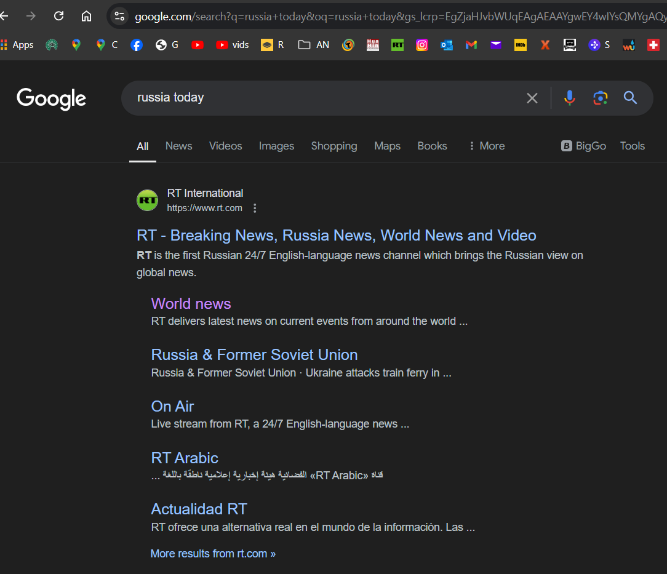This screenshot has height=574, width=667.
Task: Open the three-dot menu for the RT result
Action: pos(255,208)
